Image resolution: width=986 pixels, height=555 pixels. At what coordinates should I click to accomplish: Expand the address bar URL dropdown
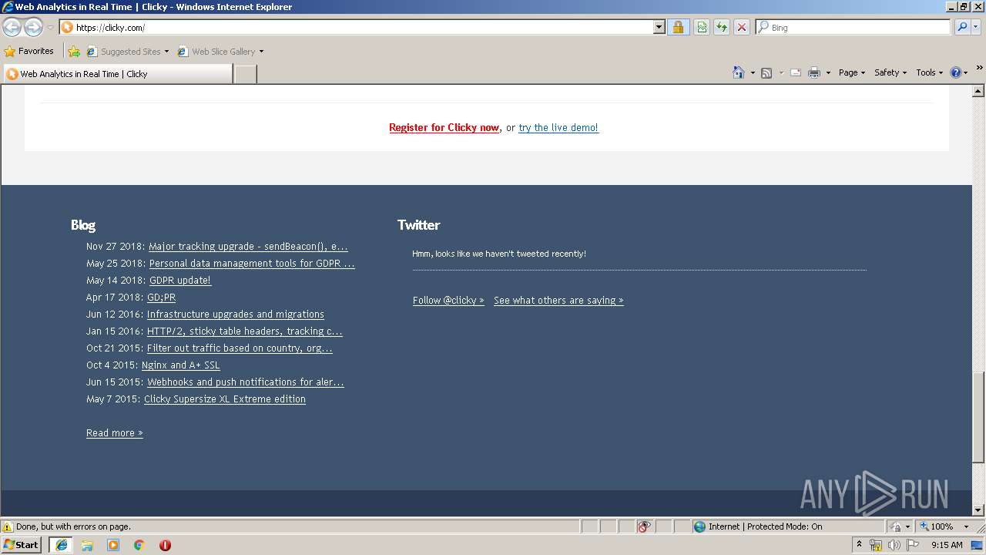click(x=659, y=27)
